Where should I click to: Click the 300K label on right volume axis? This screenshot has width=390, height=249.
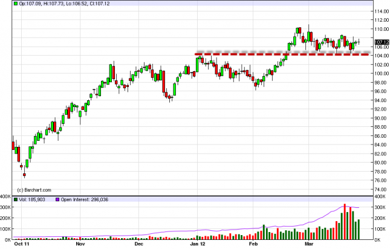coord(380,207)
